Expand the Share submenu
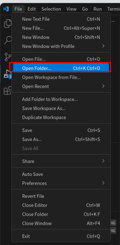The height and width of the screenshot is (245, 120). click(x=61, y=161)
